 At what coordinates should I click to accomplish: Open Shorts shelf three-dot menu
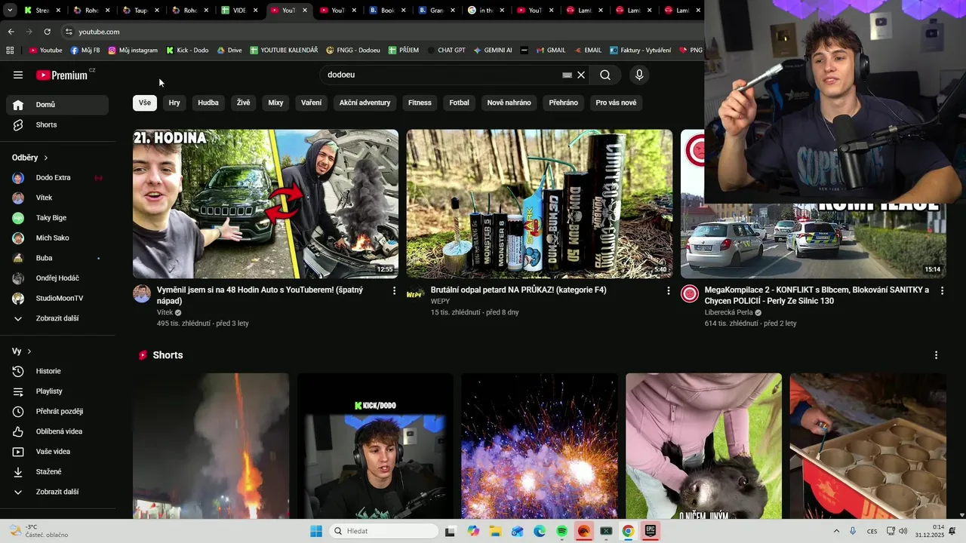pos(936,355)
